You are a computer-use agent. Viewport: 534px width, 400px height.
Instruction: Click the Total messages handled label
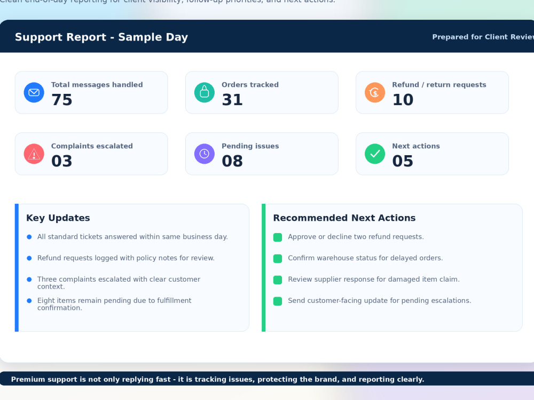pos(97,85)
